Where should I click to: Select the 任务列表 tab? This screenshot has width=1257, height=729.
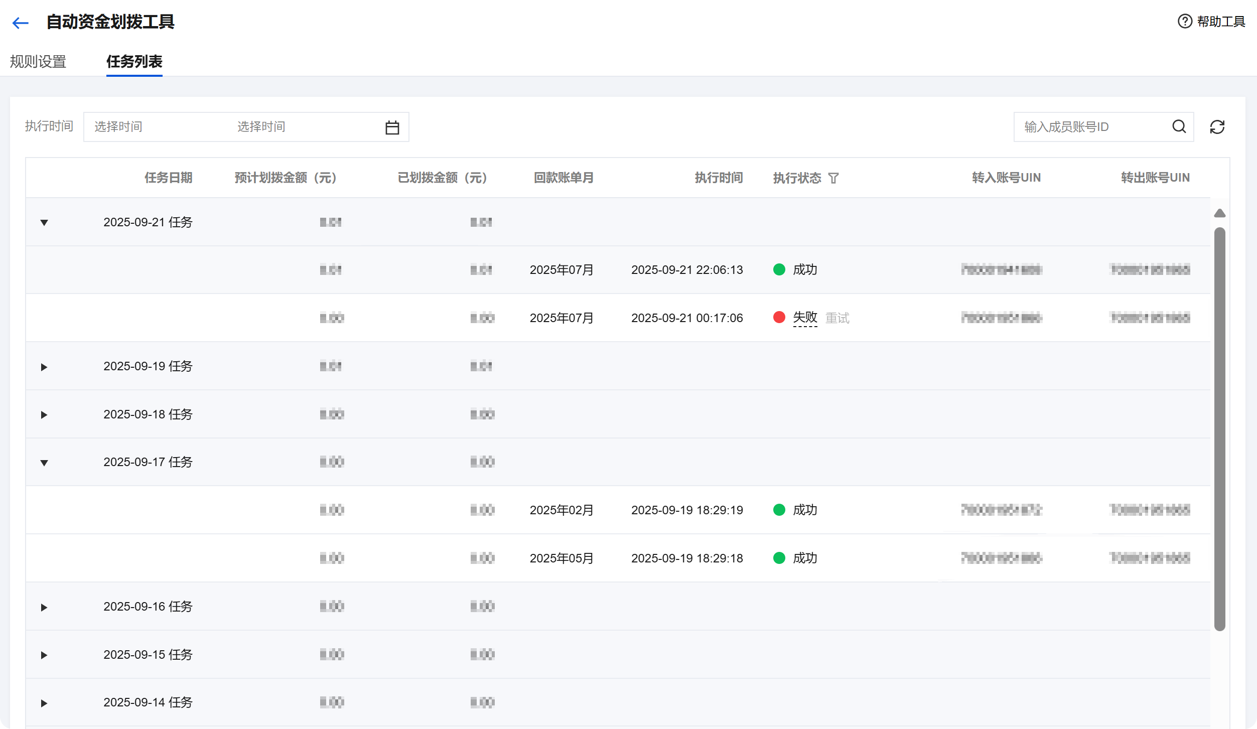tap(134, 62)
